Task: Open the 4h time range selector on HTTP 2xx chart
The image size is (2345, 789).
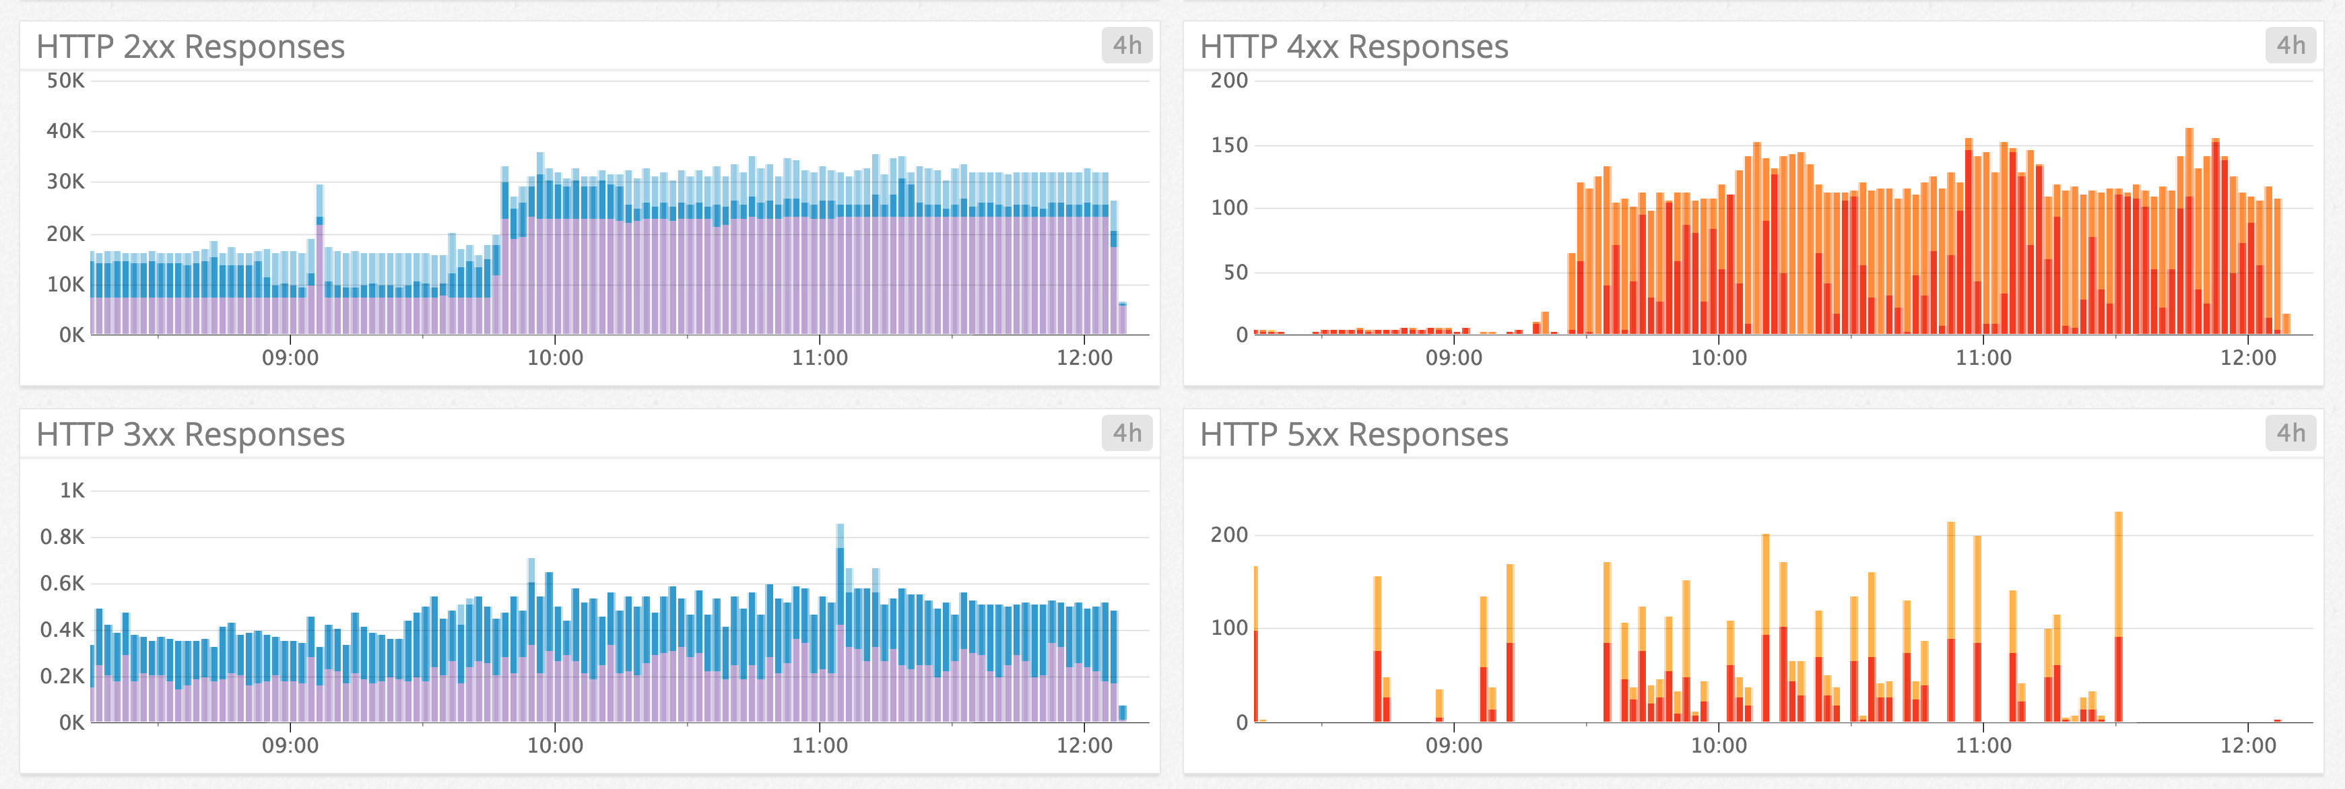Action: pyautogui.click(x=1127, y=44)
